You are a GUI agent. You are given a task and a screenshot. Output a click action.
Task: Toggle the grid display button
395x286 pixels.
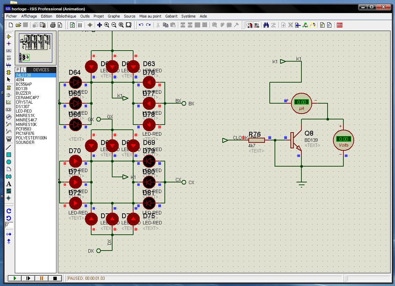click(80, 25)
